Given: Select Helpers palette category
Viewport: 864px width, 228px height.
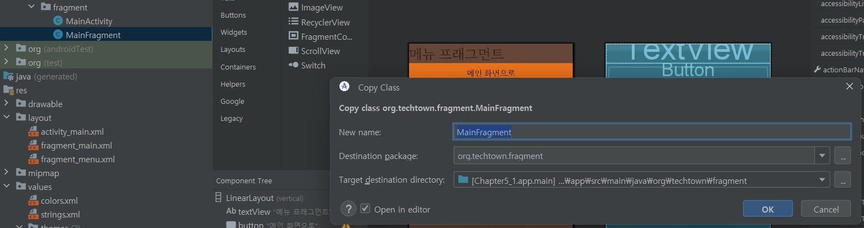Looking at the screenshot, I should (x=233, y=84).
